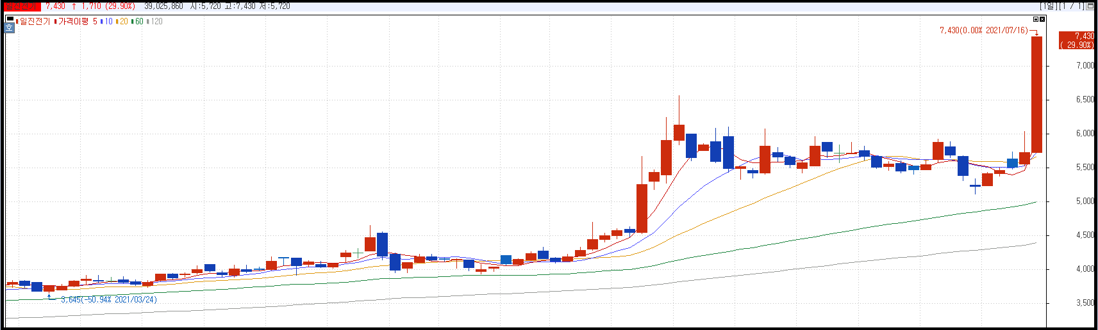Click the 3,500 price axis label

(x=1085, y=303)
